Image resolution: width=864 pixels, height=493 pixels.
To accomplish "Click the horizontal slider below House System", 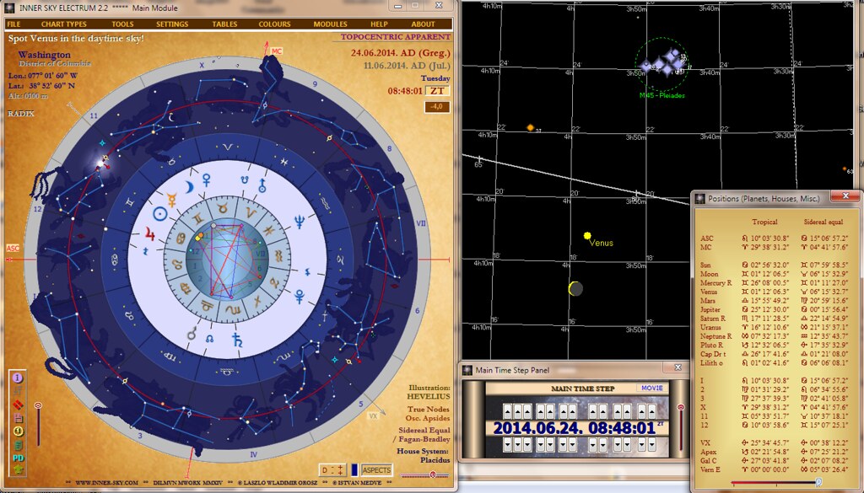I will 424,474.
